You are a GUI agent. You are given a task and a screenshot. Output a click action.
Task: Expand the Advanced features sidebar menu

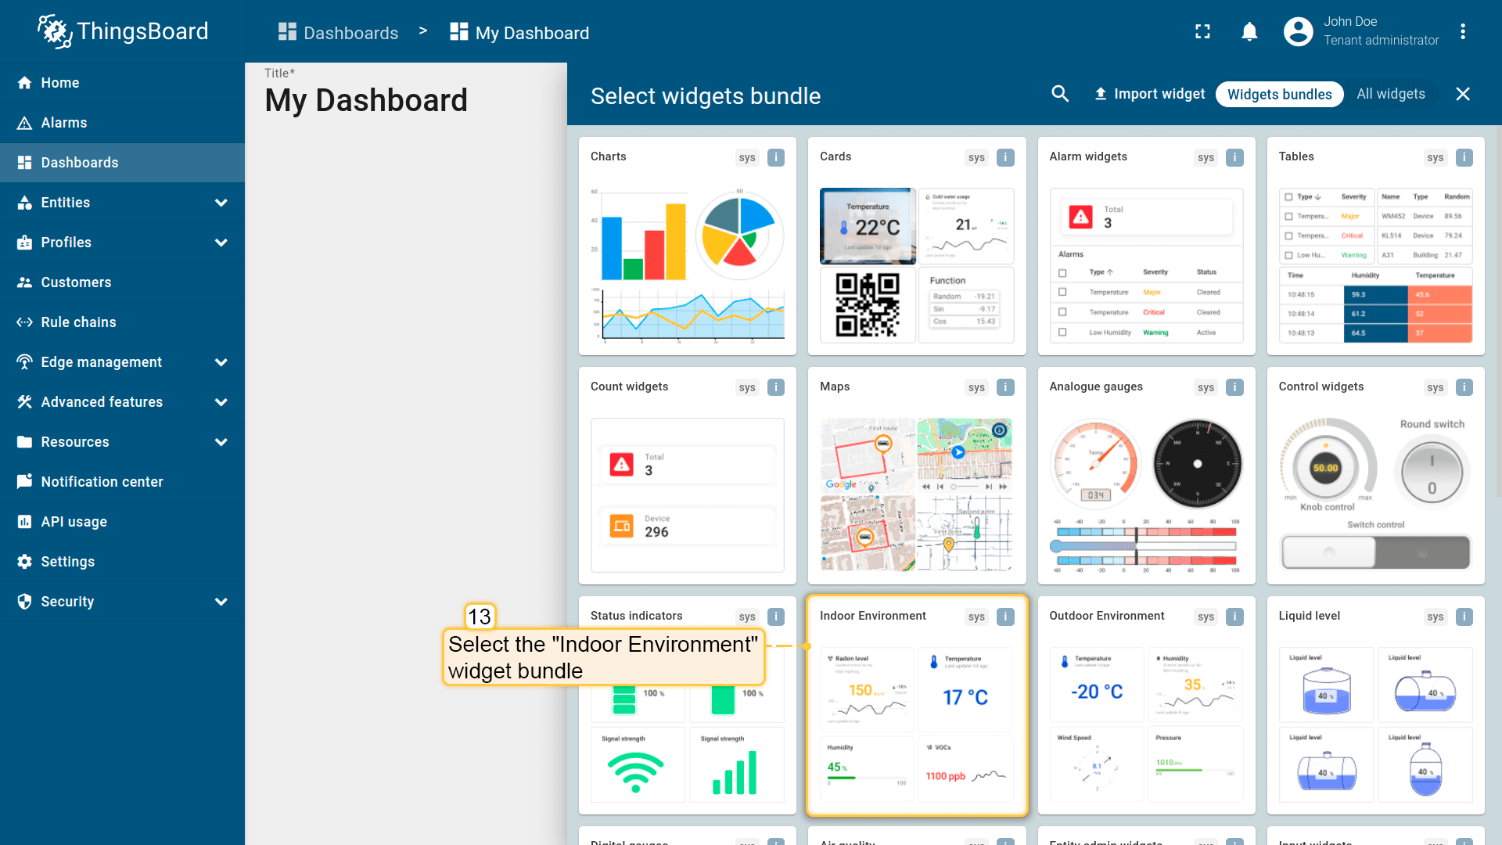coord(221,402)
